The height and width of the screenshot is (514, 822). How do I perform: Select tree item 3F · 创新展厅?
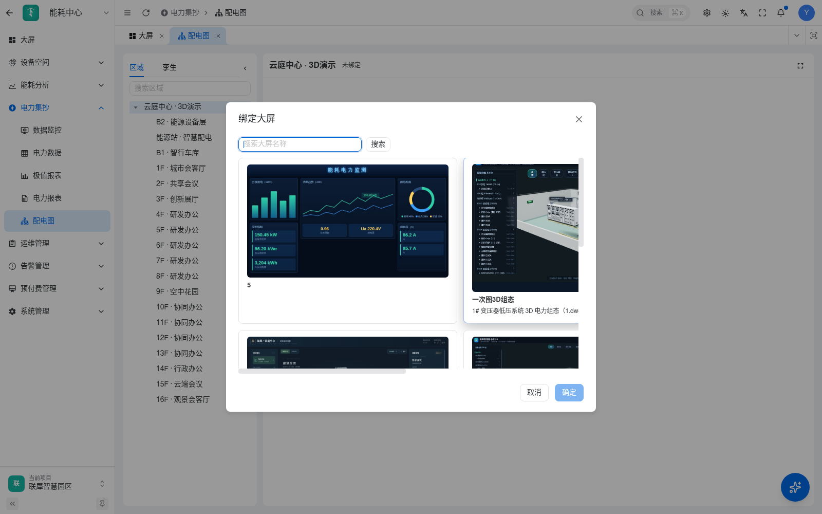[177, 199]
